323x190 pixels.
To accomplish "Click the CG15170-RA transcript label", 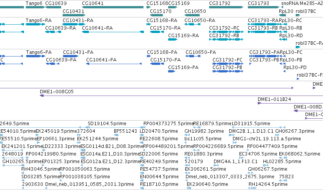I will tap(165, 28).
